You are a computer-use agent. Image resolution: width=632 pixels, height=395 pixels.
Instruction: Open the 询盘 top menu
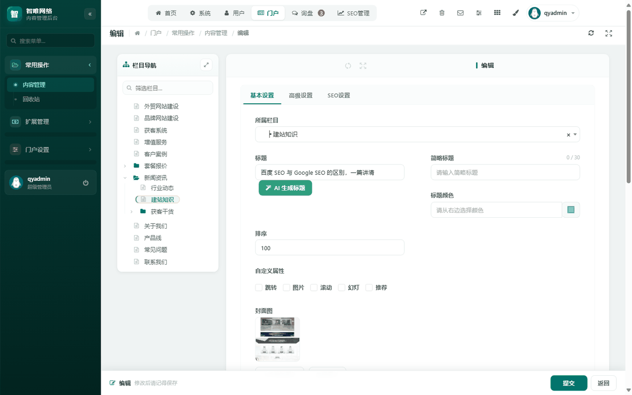point(308,13)
